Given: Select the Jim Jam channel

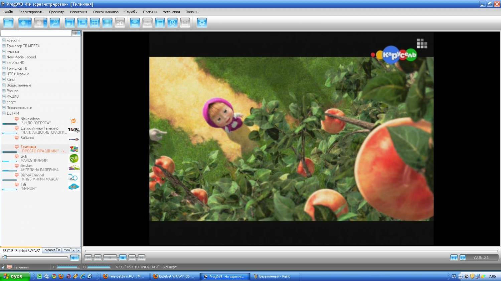Looking at the screenshot, I should pos(26,166).
